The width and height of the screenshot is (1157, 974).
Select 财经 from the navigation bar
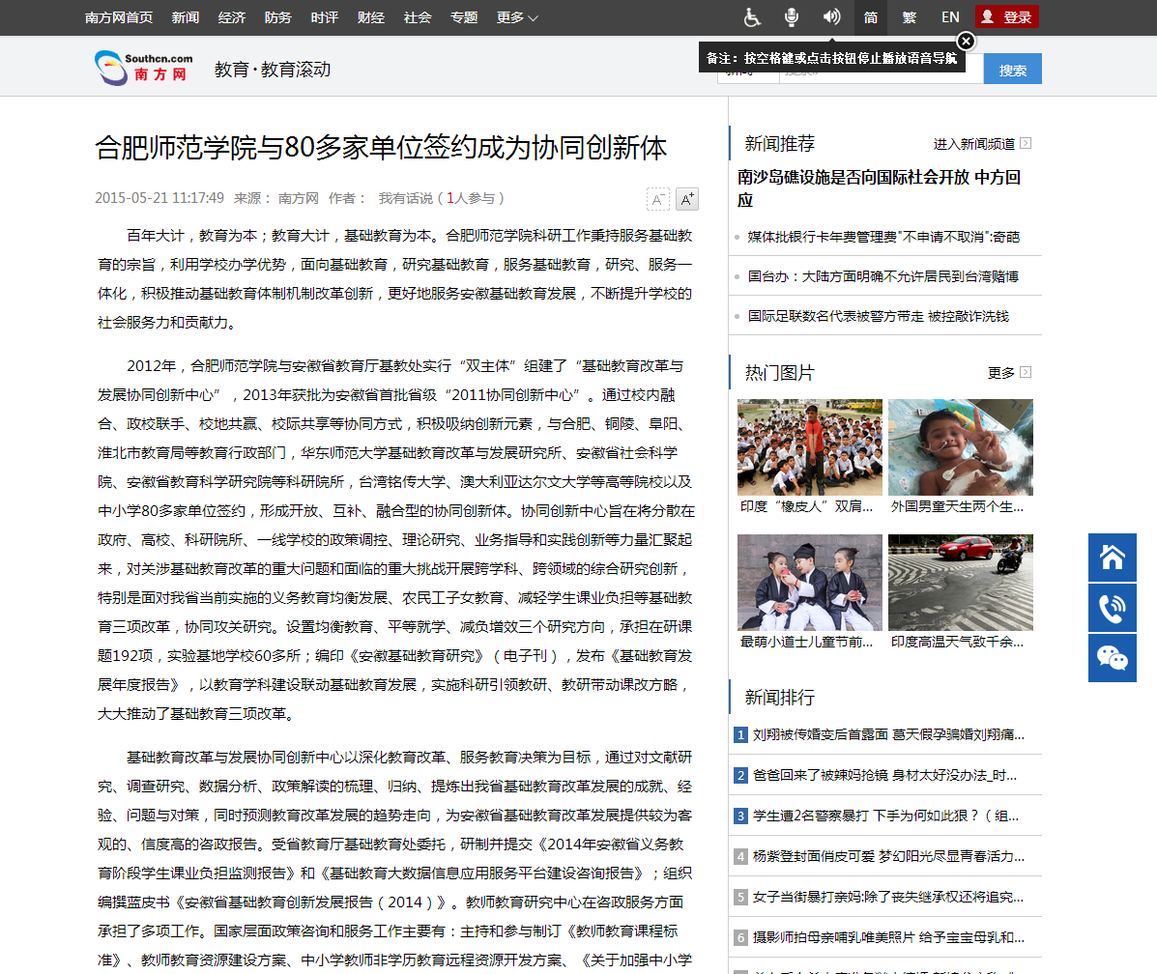pyautogui.click(x=371, y=17)
